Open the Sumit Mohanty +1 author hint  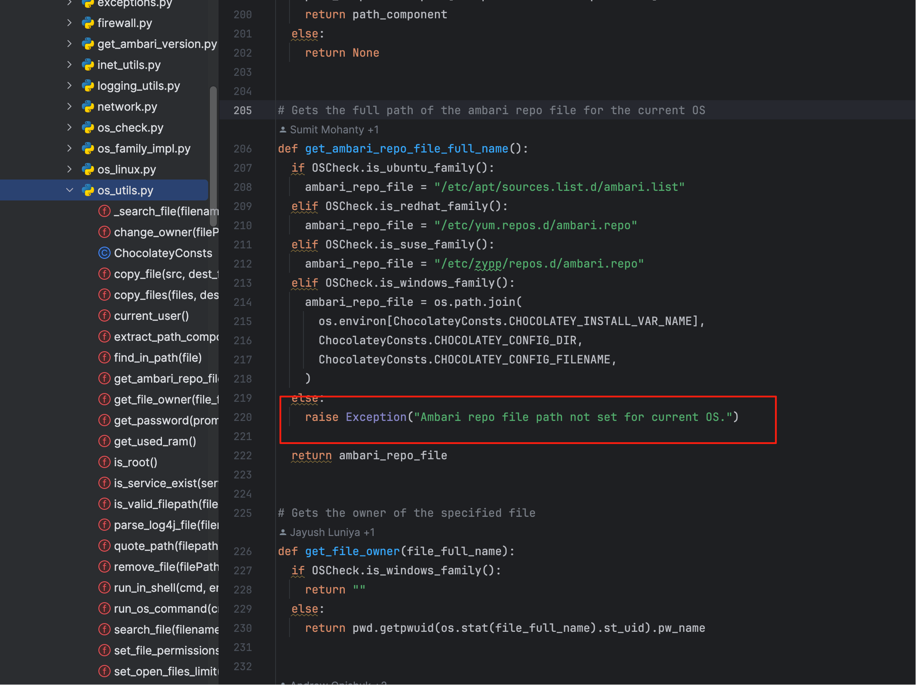tap(334, 130)
